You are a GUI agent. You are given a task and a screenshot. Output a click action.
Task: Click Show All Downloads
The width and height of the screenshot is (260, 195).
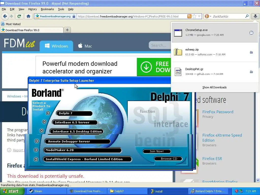coord(214,87)
